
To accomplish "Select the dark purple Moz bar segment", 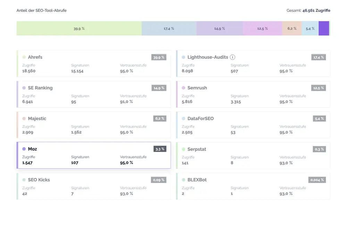I will pyautogui.click(x=324, y=28).
